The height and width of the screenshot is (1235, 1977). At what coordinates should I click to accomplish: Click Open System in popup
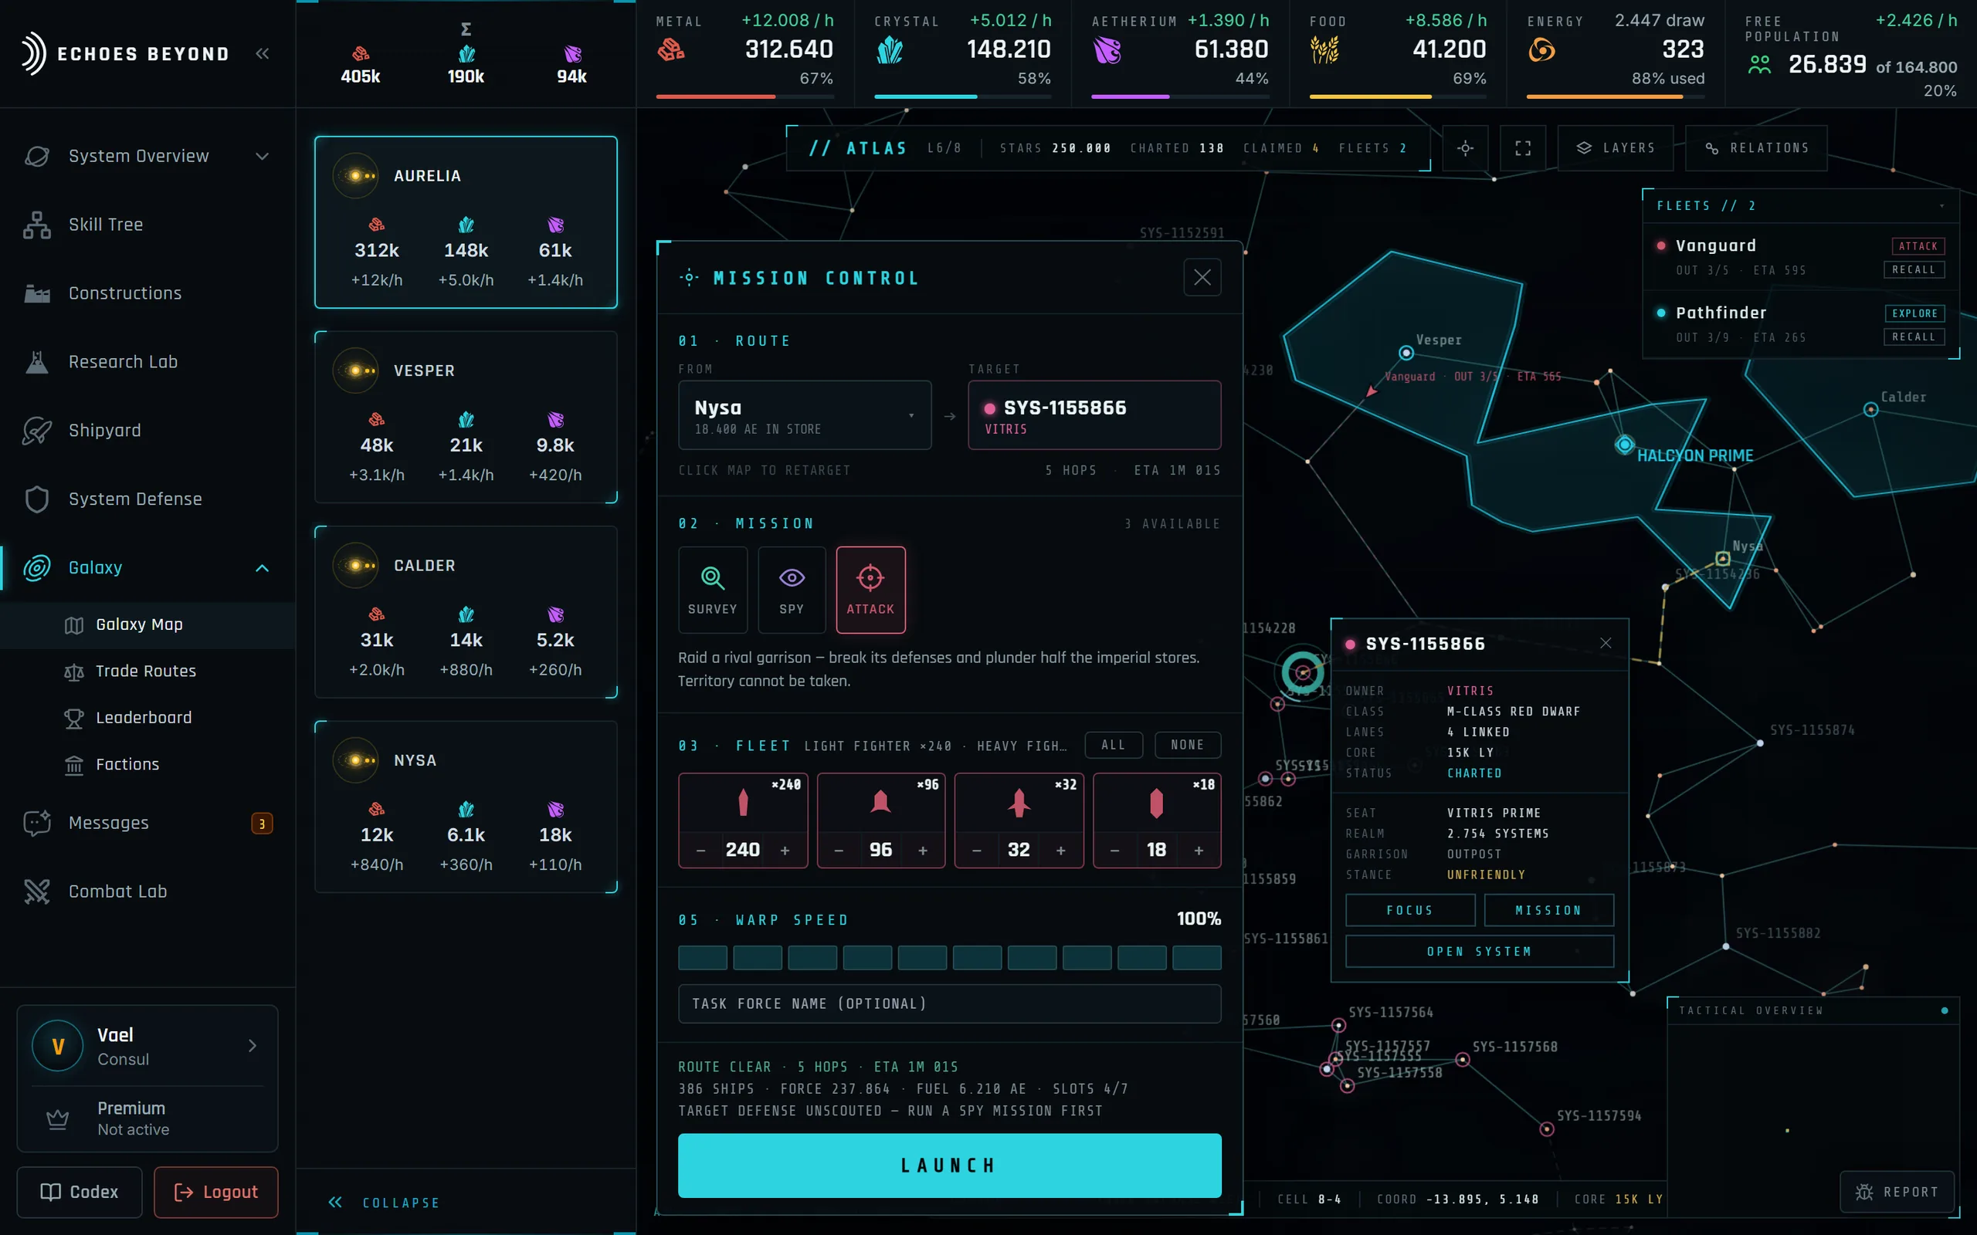pyautogui.click(x=1480, y=952)
